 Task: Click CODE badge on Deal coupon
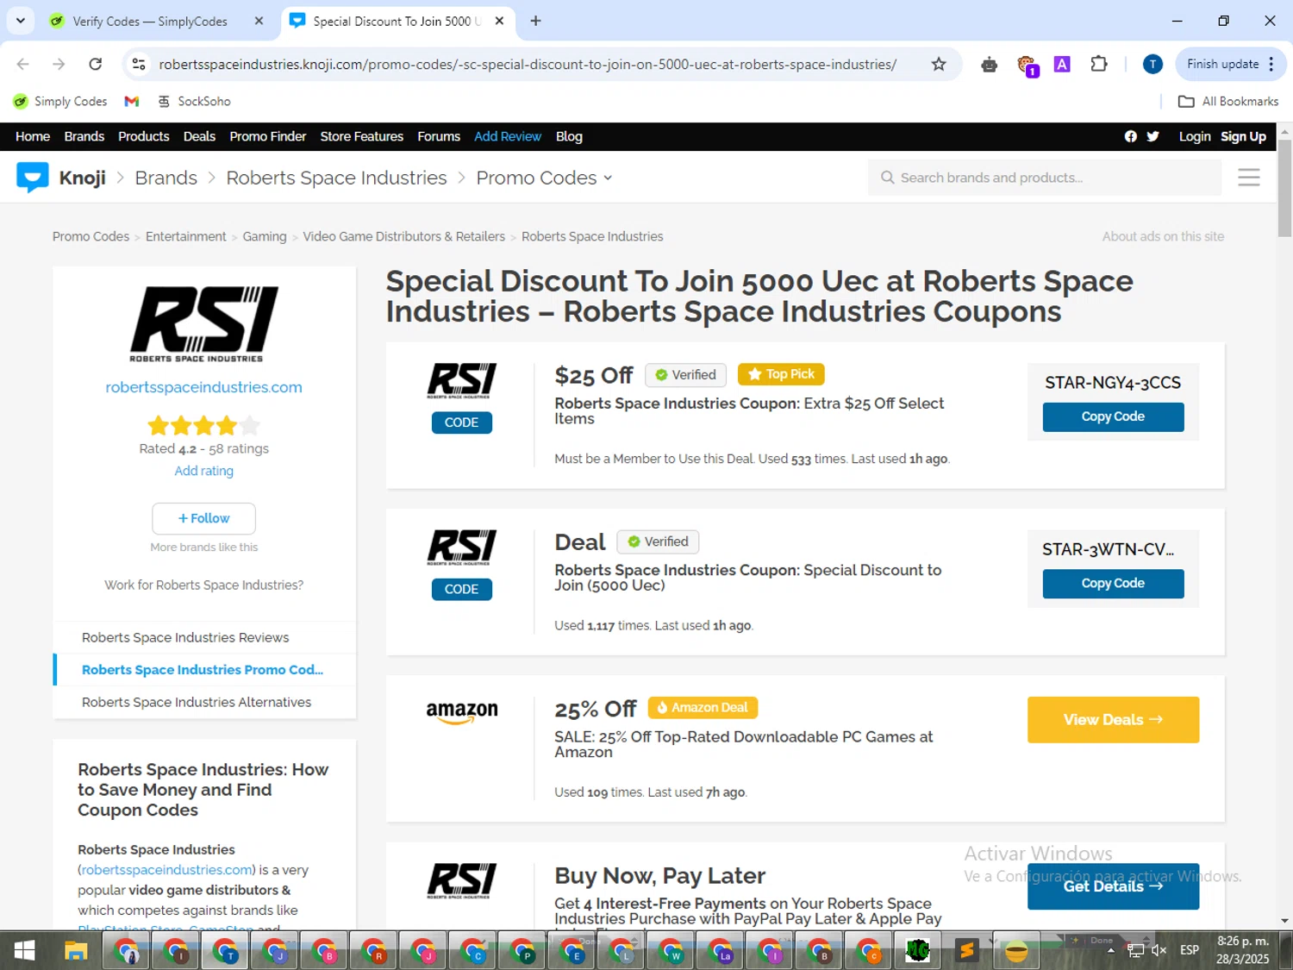click(462, 589)
